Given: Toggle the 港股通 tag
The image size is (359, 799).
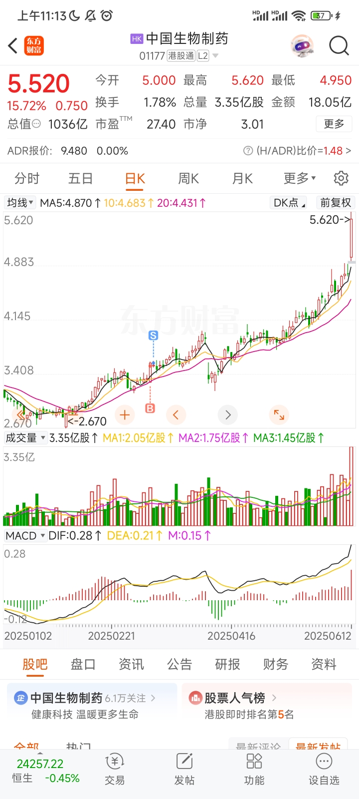Looking at the screenshot, I should click(181, 56).
